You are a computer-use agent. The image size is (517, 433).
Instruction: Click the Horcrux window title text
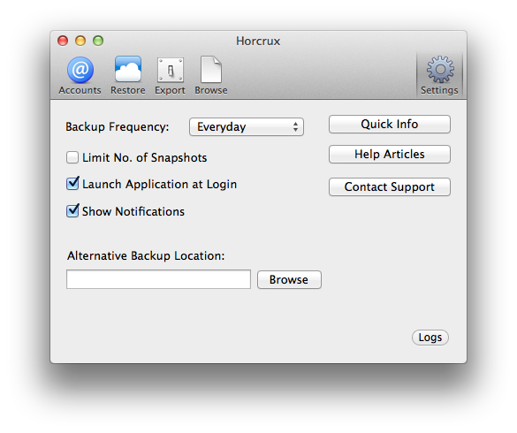pyautogui.click(x=258, y=42)
